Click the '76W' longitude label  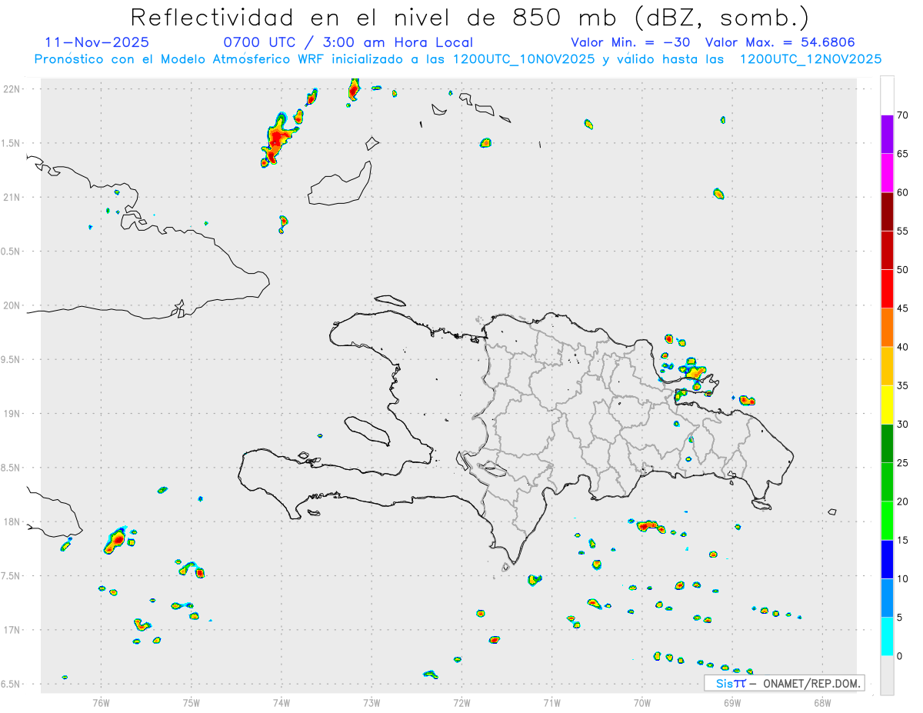pos(101,701)
